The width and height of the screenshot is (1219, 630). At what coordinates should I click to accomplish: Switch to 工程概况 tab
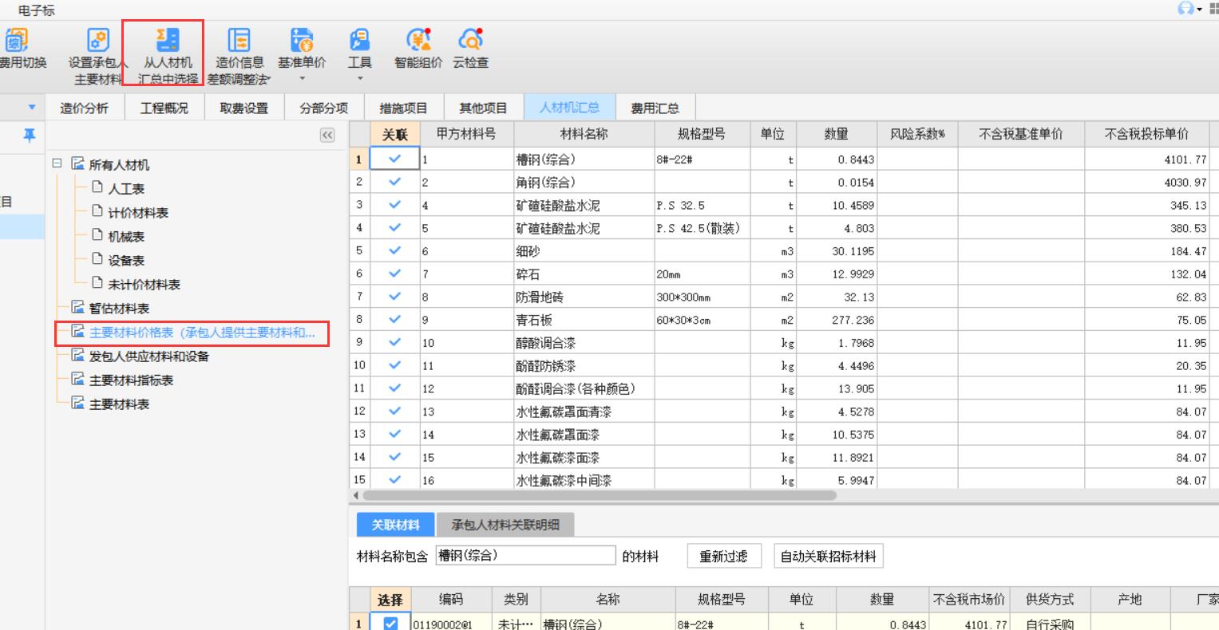click(x=164, y=108)
